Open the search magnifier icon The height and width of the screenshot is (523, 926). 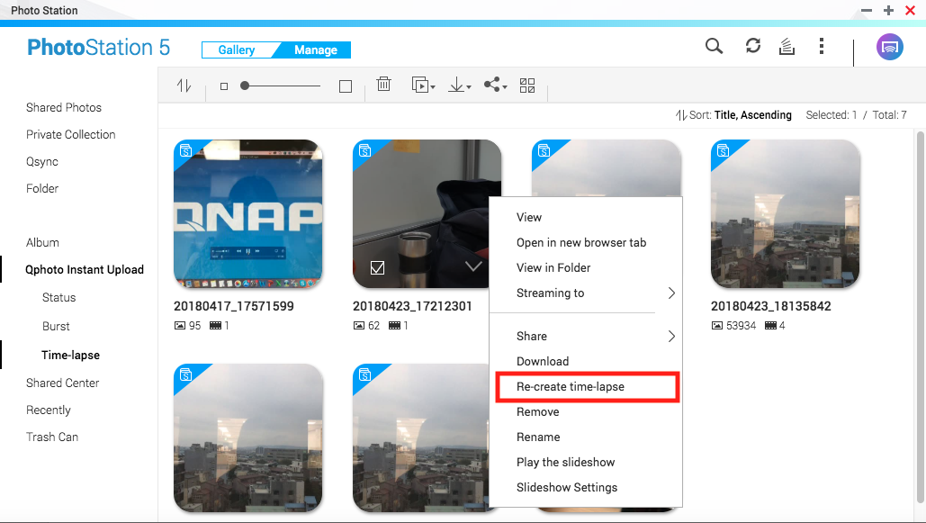714,46
